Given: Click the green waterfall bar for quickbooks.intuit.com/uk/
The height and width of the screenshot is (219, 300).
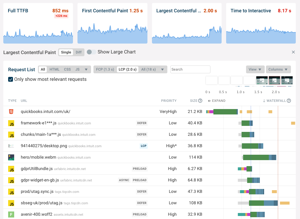Looking at the screenshot, I should click(x=225, y=112).
